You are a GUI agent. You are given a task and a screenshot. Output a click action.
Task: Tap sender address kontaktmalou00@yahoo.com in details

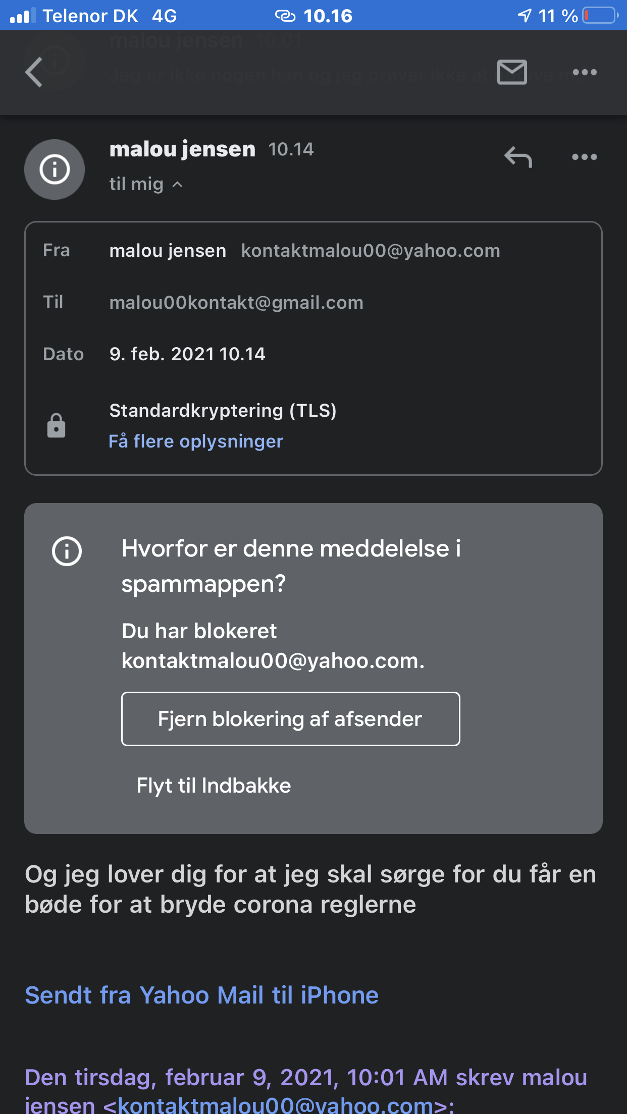point(371,251)
